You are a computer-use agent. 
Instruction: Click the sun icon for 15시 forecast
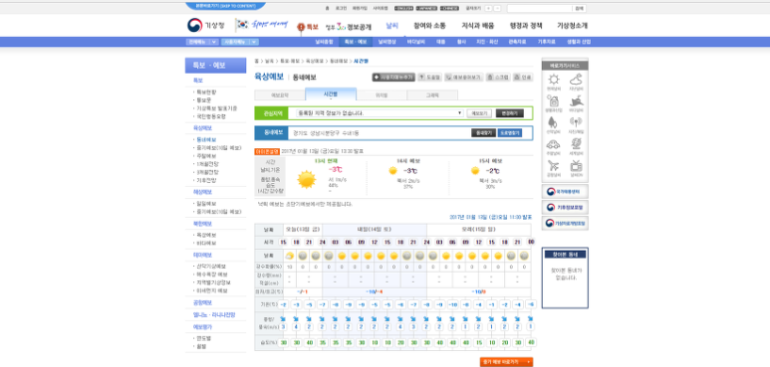(475, 171)
